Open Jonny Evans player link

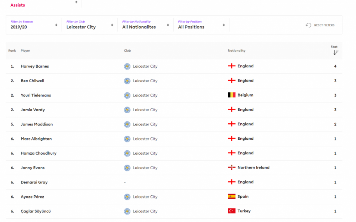point(33,168)
